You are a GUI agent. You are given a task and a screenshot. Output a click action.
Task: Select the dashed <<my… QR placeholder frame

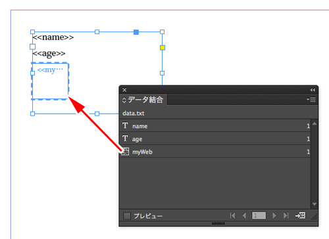[50, 81]
